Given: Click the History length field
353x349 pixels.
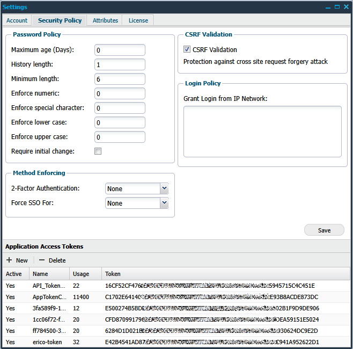Looking at the screenshot, I should coord(120,64).
